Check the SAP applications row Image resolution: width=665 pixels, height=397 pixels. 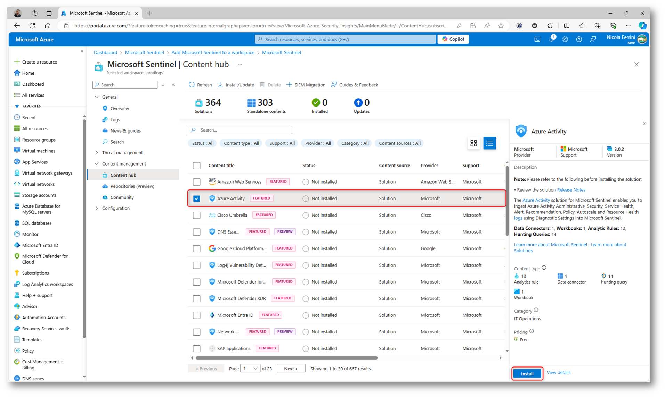(197, 348)
